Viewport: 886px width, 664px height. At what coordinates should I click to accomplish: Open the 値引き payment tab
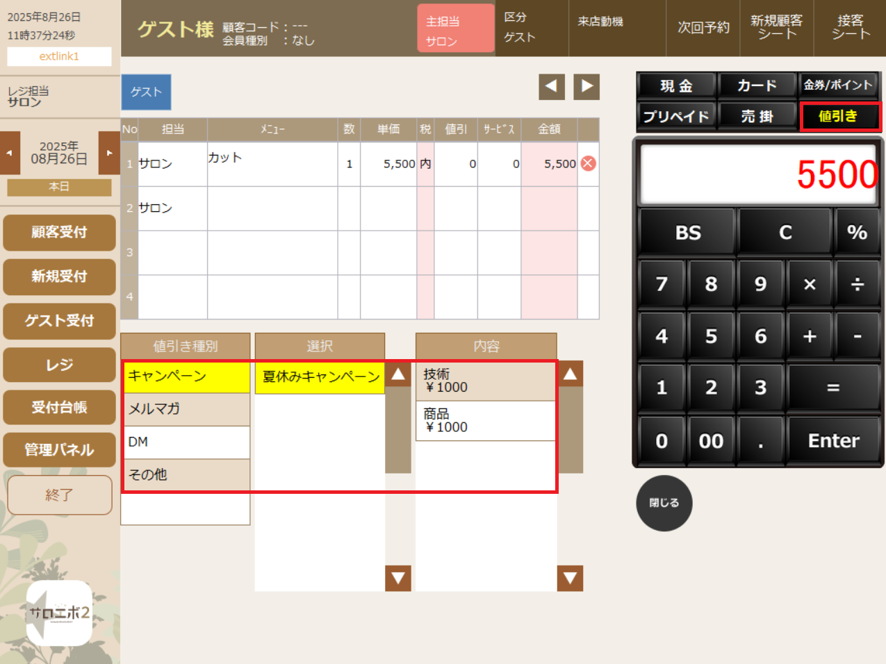(839, 116)
